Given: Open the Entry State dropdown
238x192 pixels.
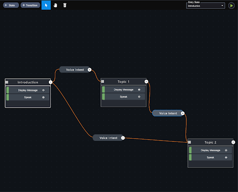Looking at the screenshot, I should [x=205, y=6].
